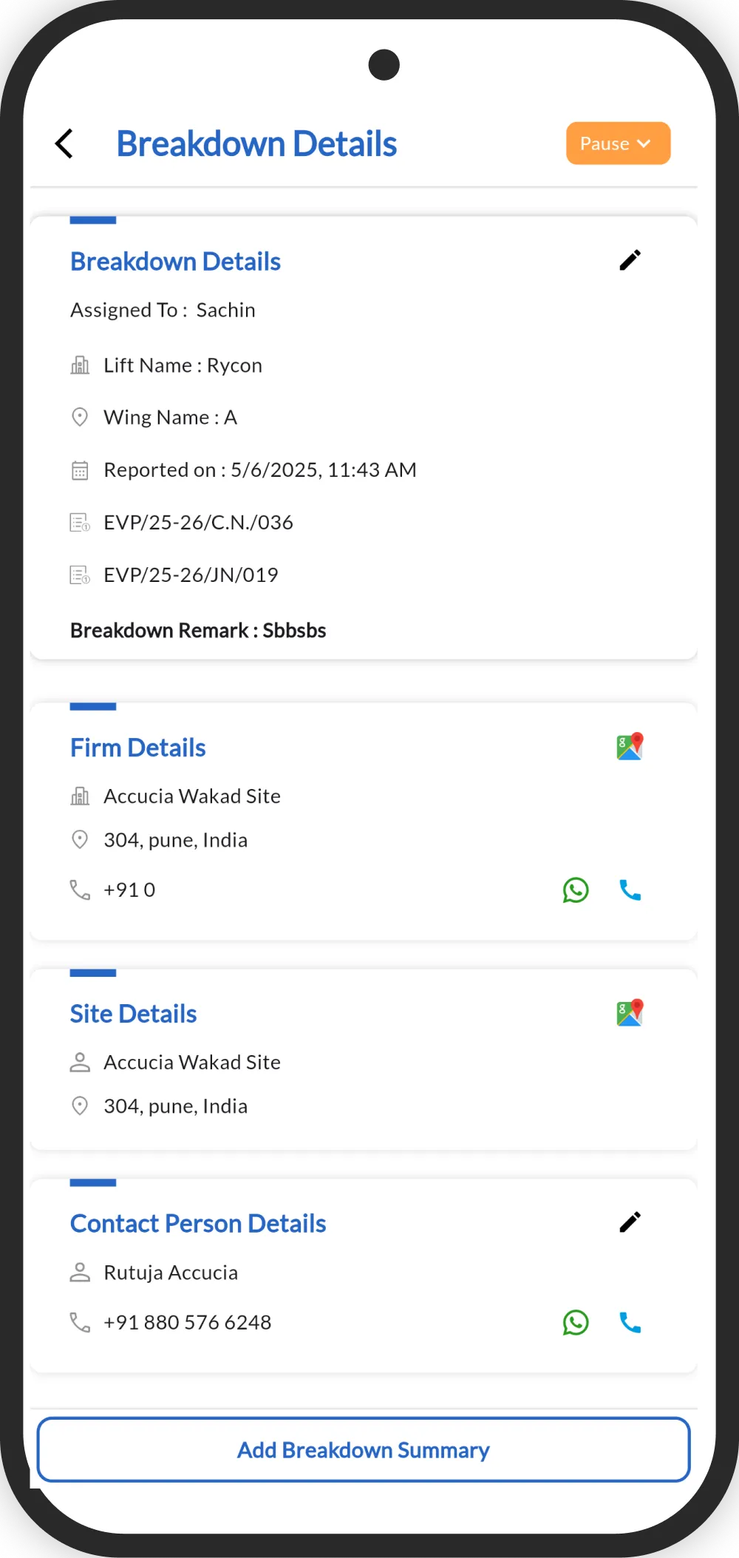Screen dimensions: 739x1558
Task: Edit the Breakdown Details section
Action: coord(630,260)
